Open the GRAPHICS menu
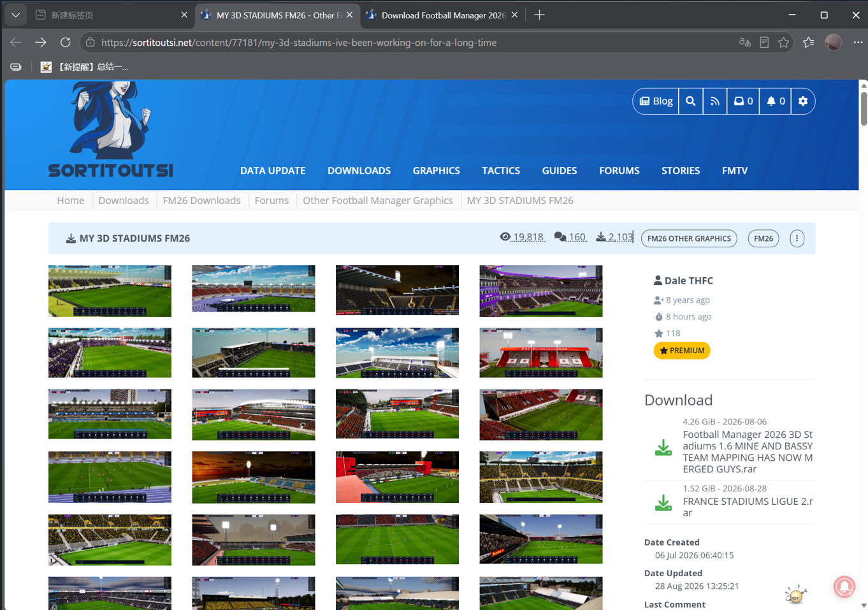The image size is (868, 610). click(436, 171)
